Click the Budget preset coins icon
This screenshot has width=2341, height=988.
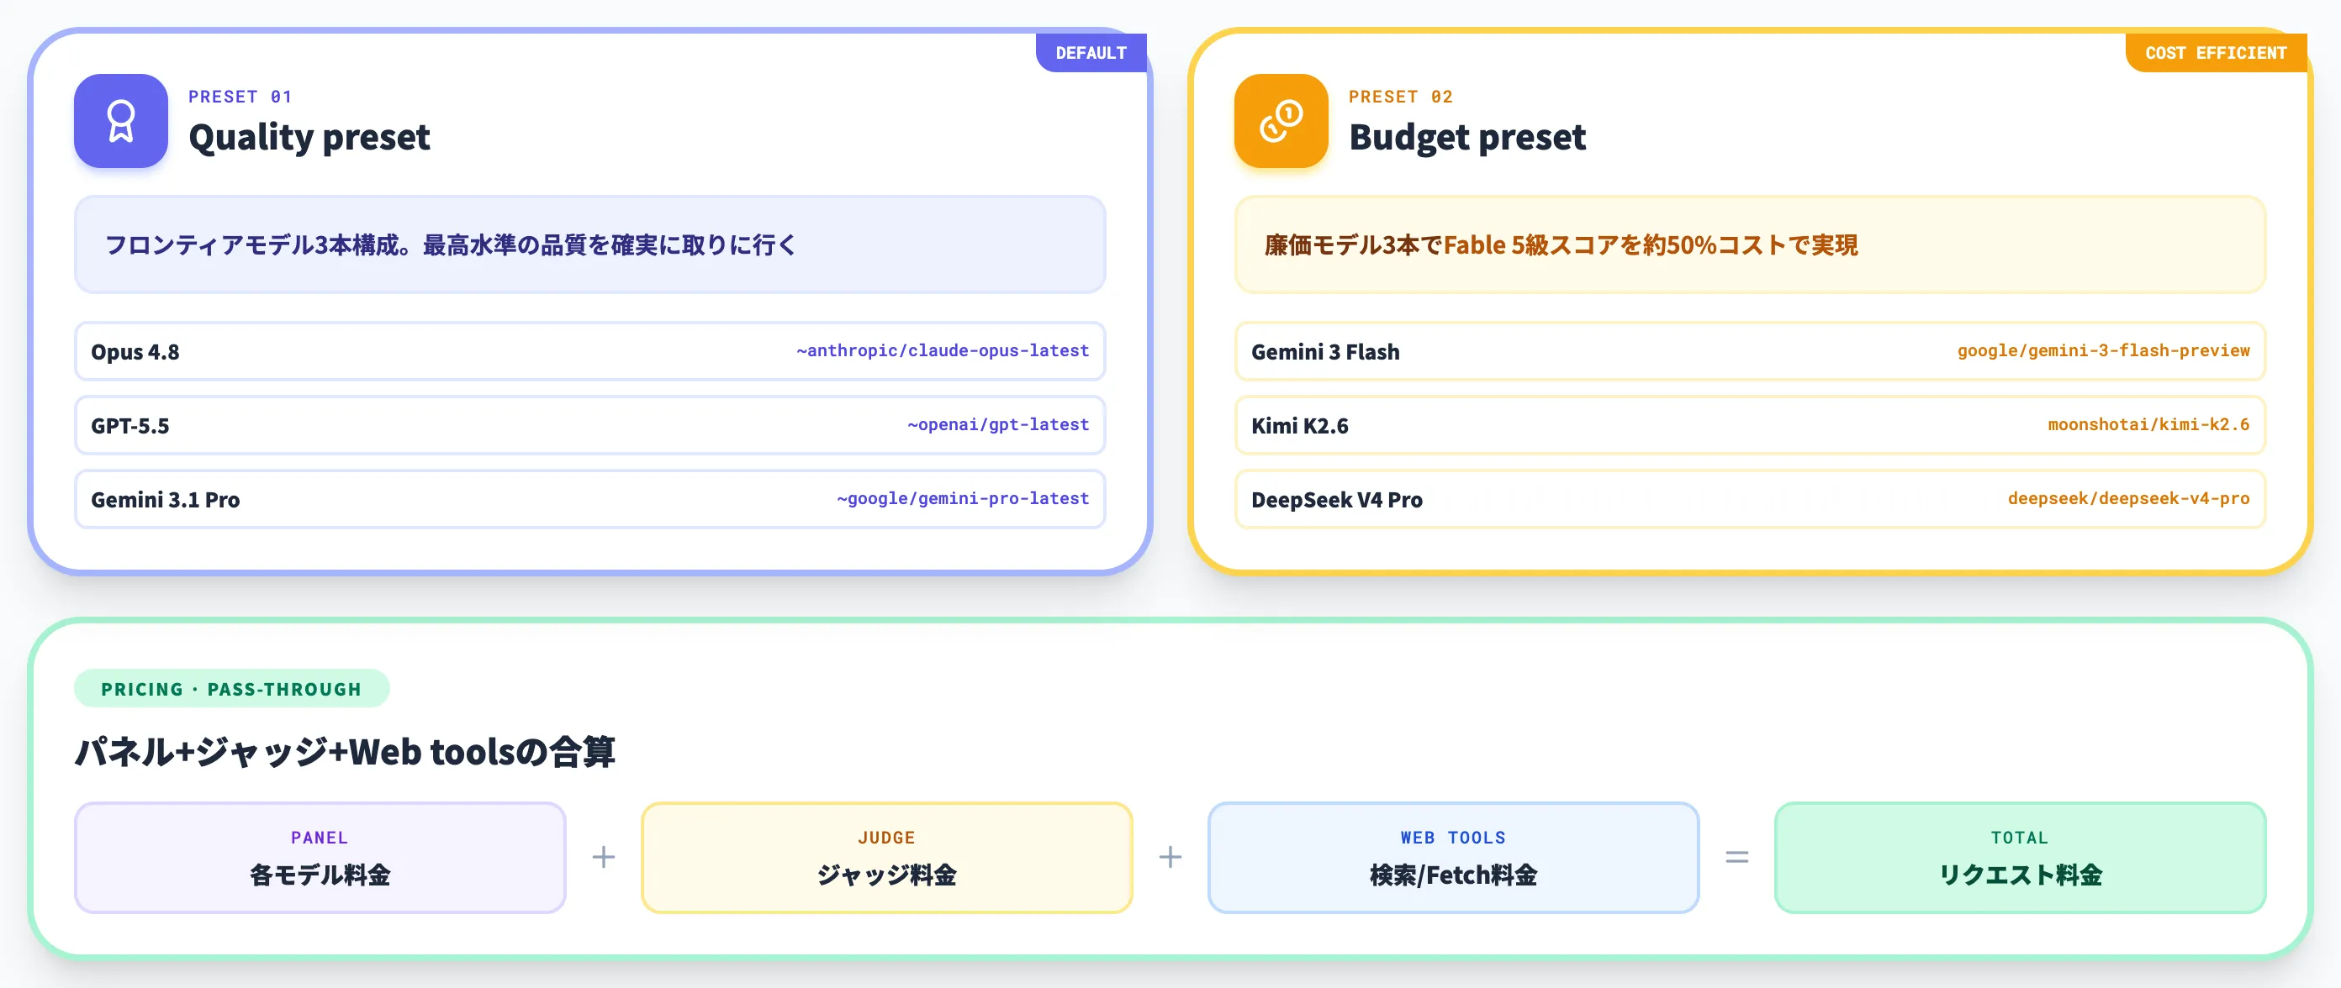click(1281, 121)
